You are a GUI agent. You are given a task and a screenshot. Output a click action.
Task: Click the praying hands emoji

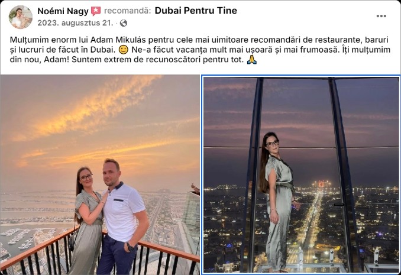(251, 60)
